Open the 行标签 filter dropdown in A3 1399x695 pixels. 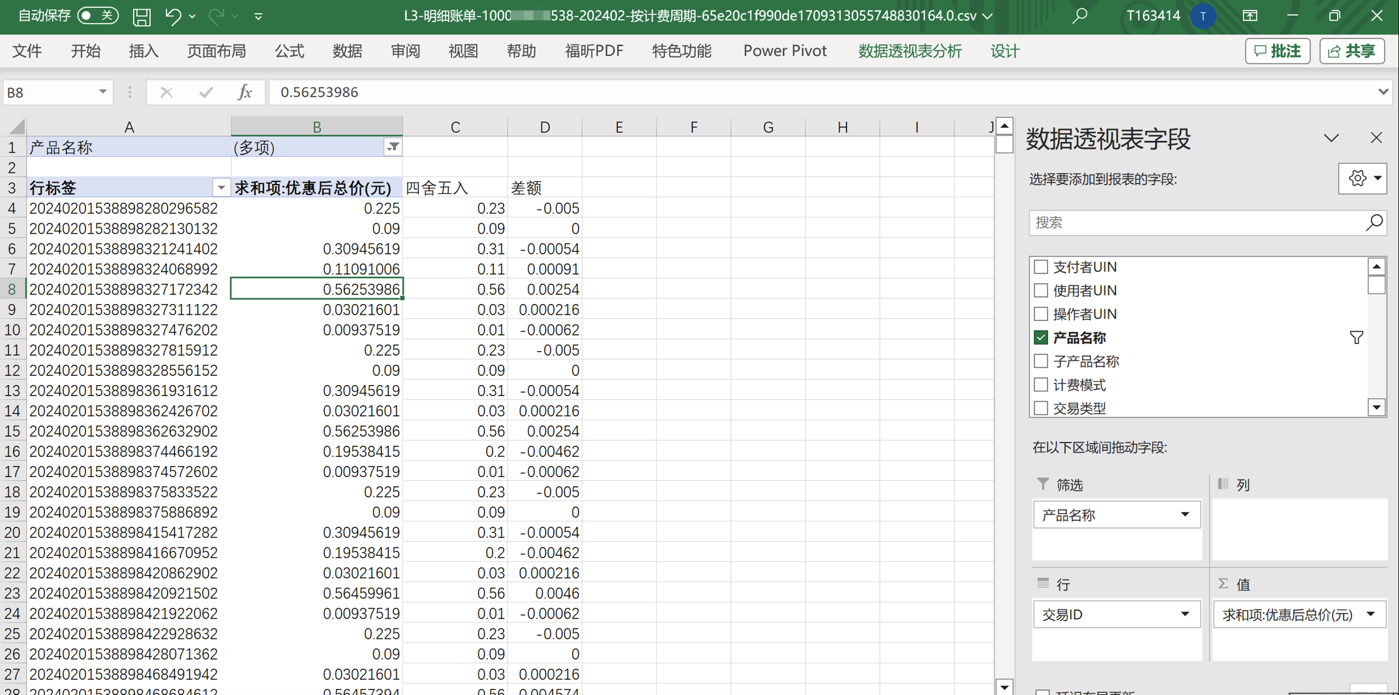pos(221,188)
